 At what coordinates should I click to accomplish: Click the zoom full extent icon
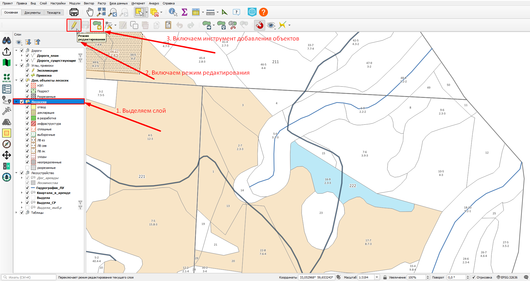101,12
